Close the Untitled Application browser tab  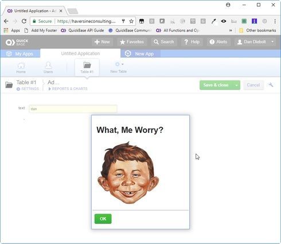coord(61,11)
